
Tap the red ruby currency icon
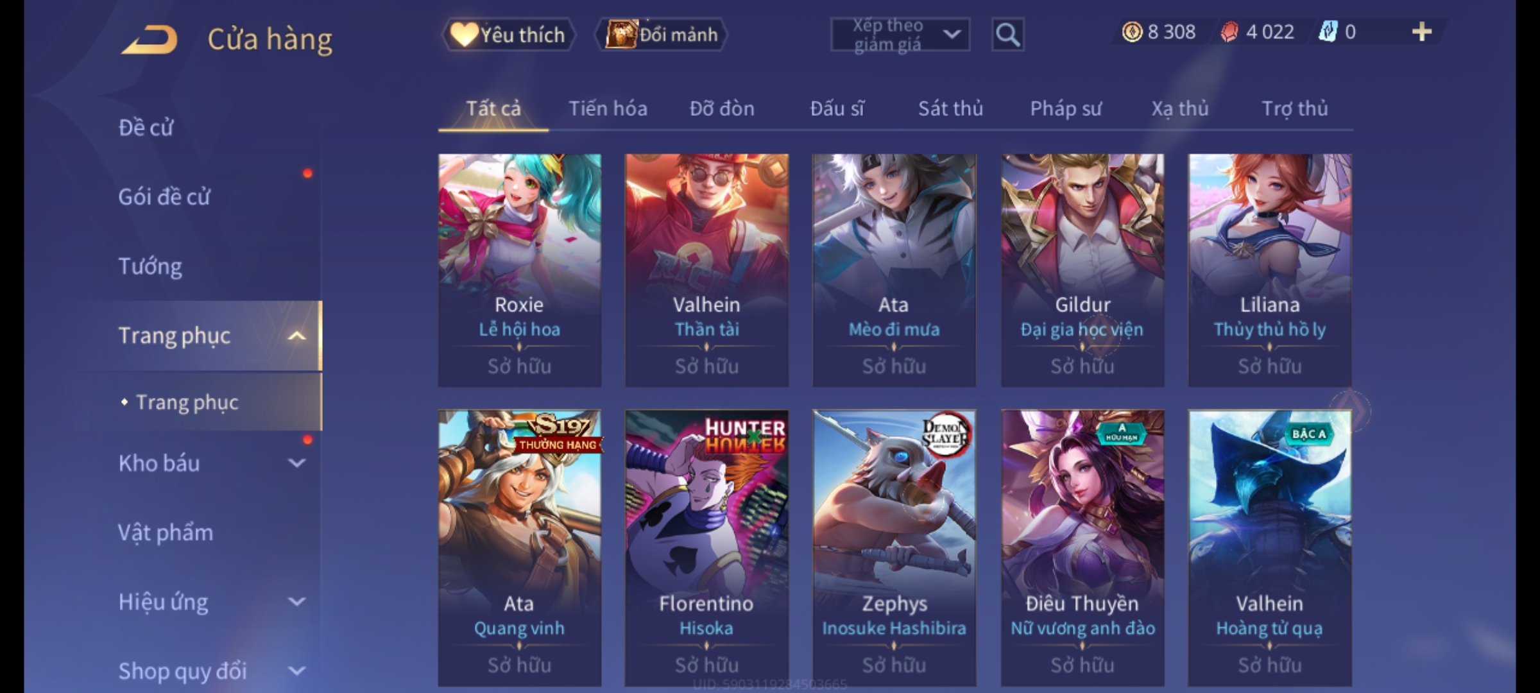1229,32
